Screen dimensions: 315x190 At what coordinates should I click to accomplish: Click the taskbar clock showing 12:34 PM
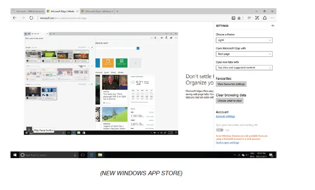point(261,155)
